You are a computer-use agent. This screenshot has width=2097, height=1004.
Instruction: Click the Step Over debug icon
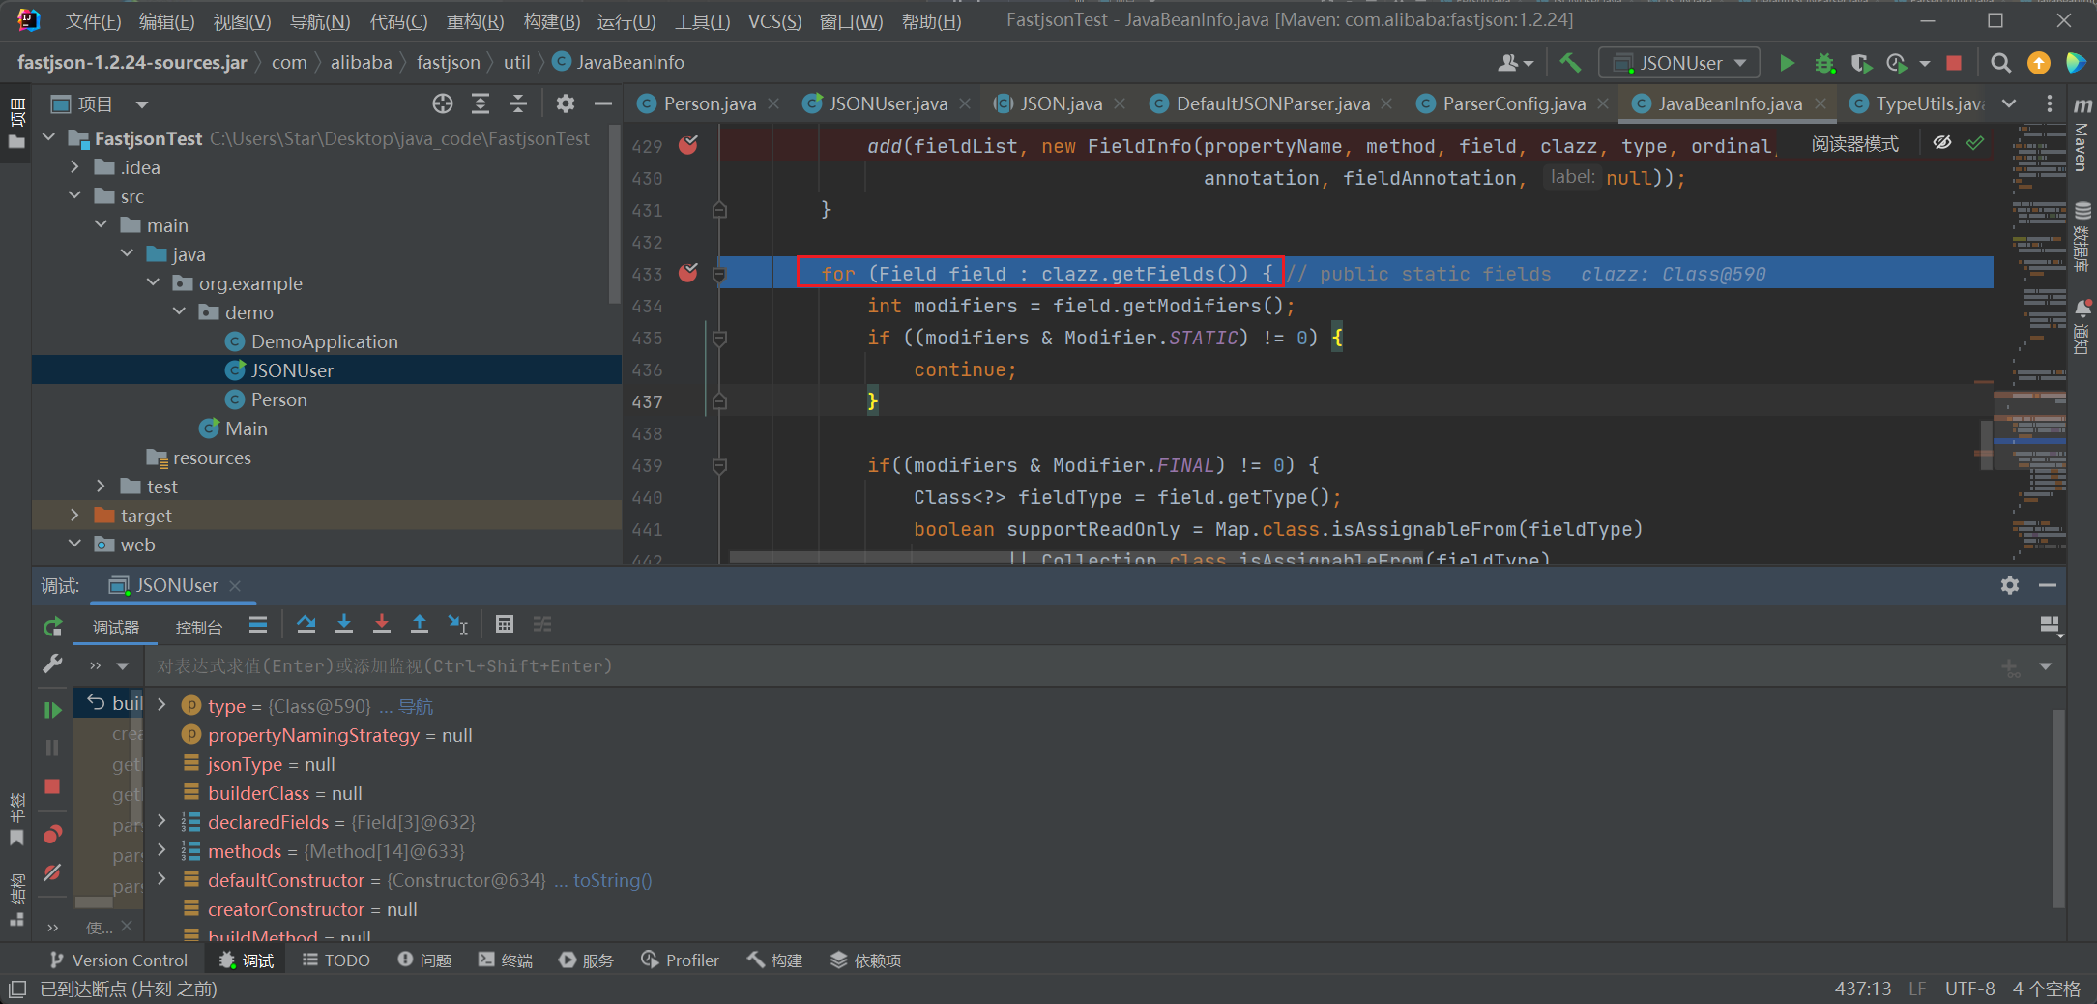[306, 625]
